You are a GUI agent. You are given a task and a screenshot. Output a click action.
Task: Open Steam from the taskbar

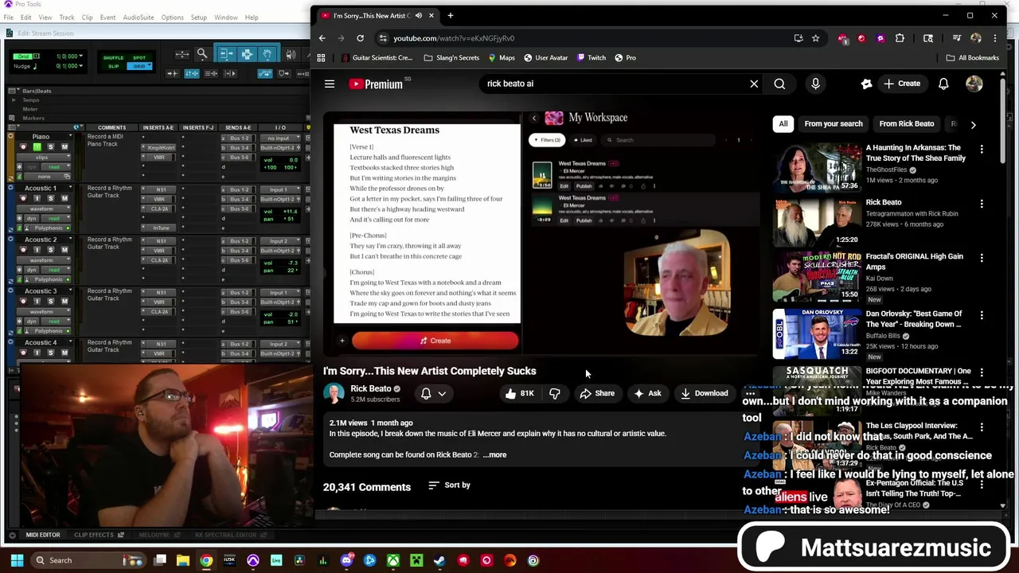[x=439, y=560]
